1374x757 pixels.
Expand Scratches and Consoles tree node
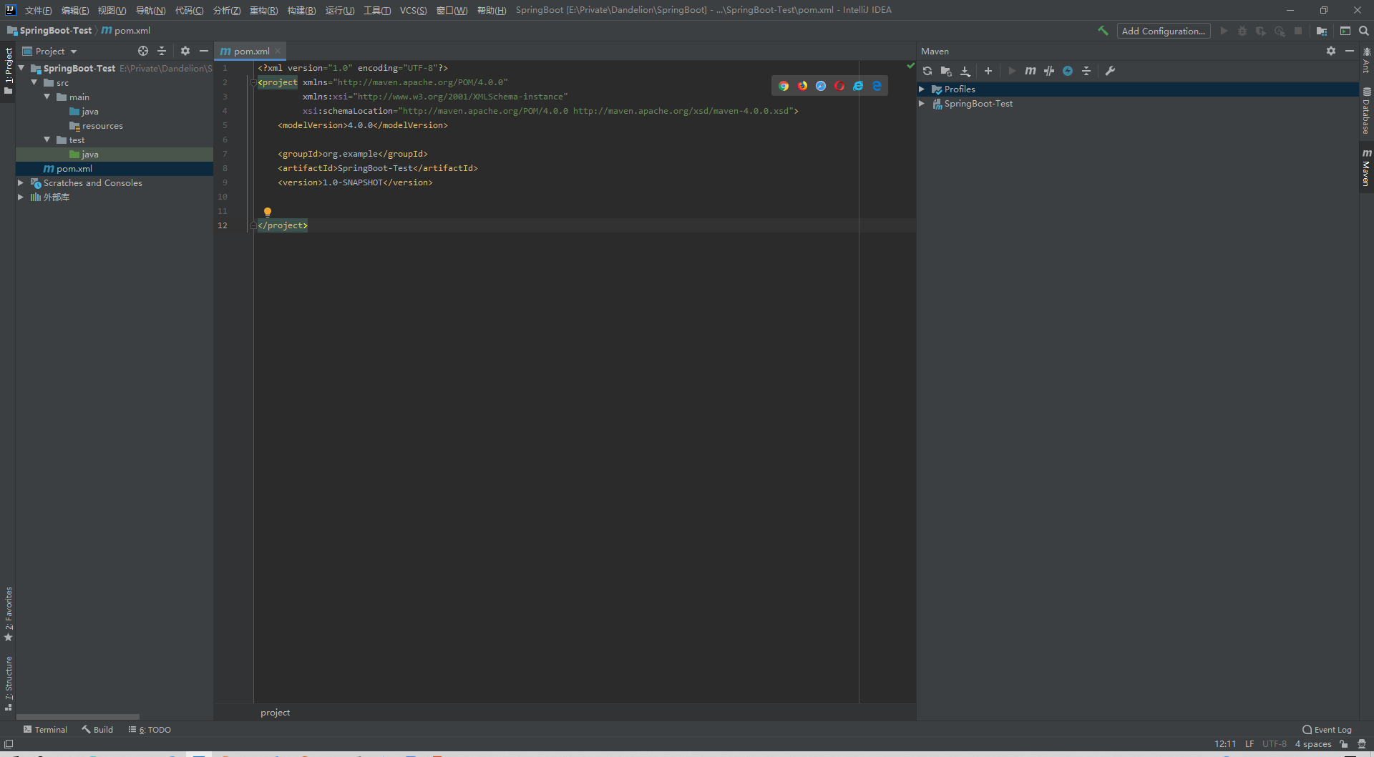(21, 183)
